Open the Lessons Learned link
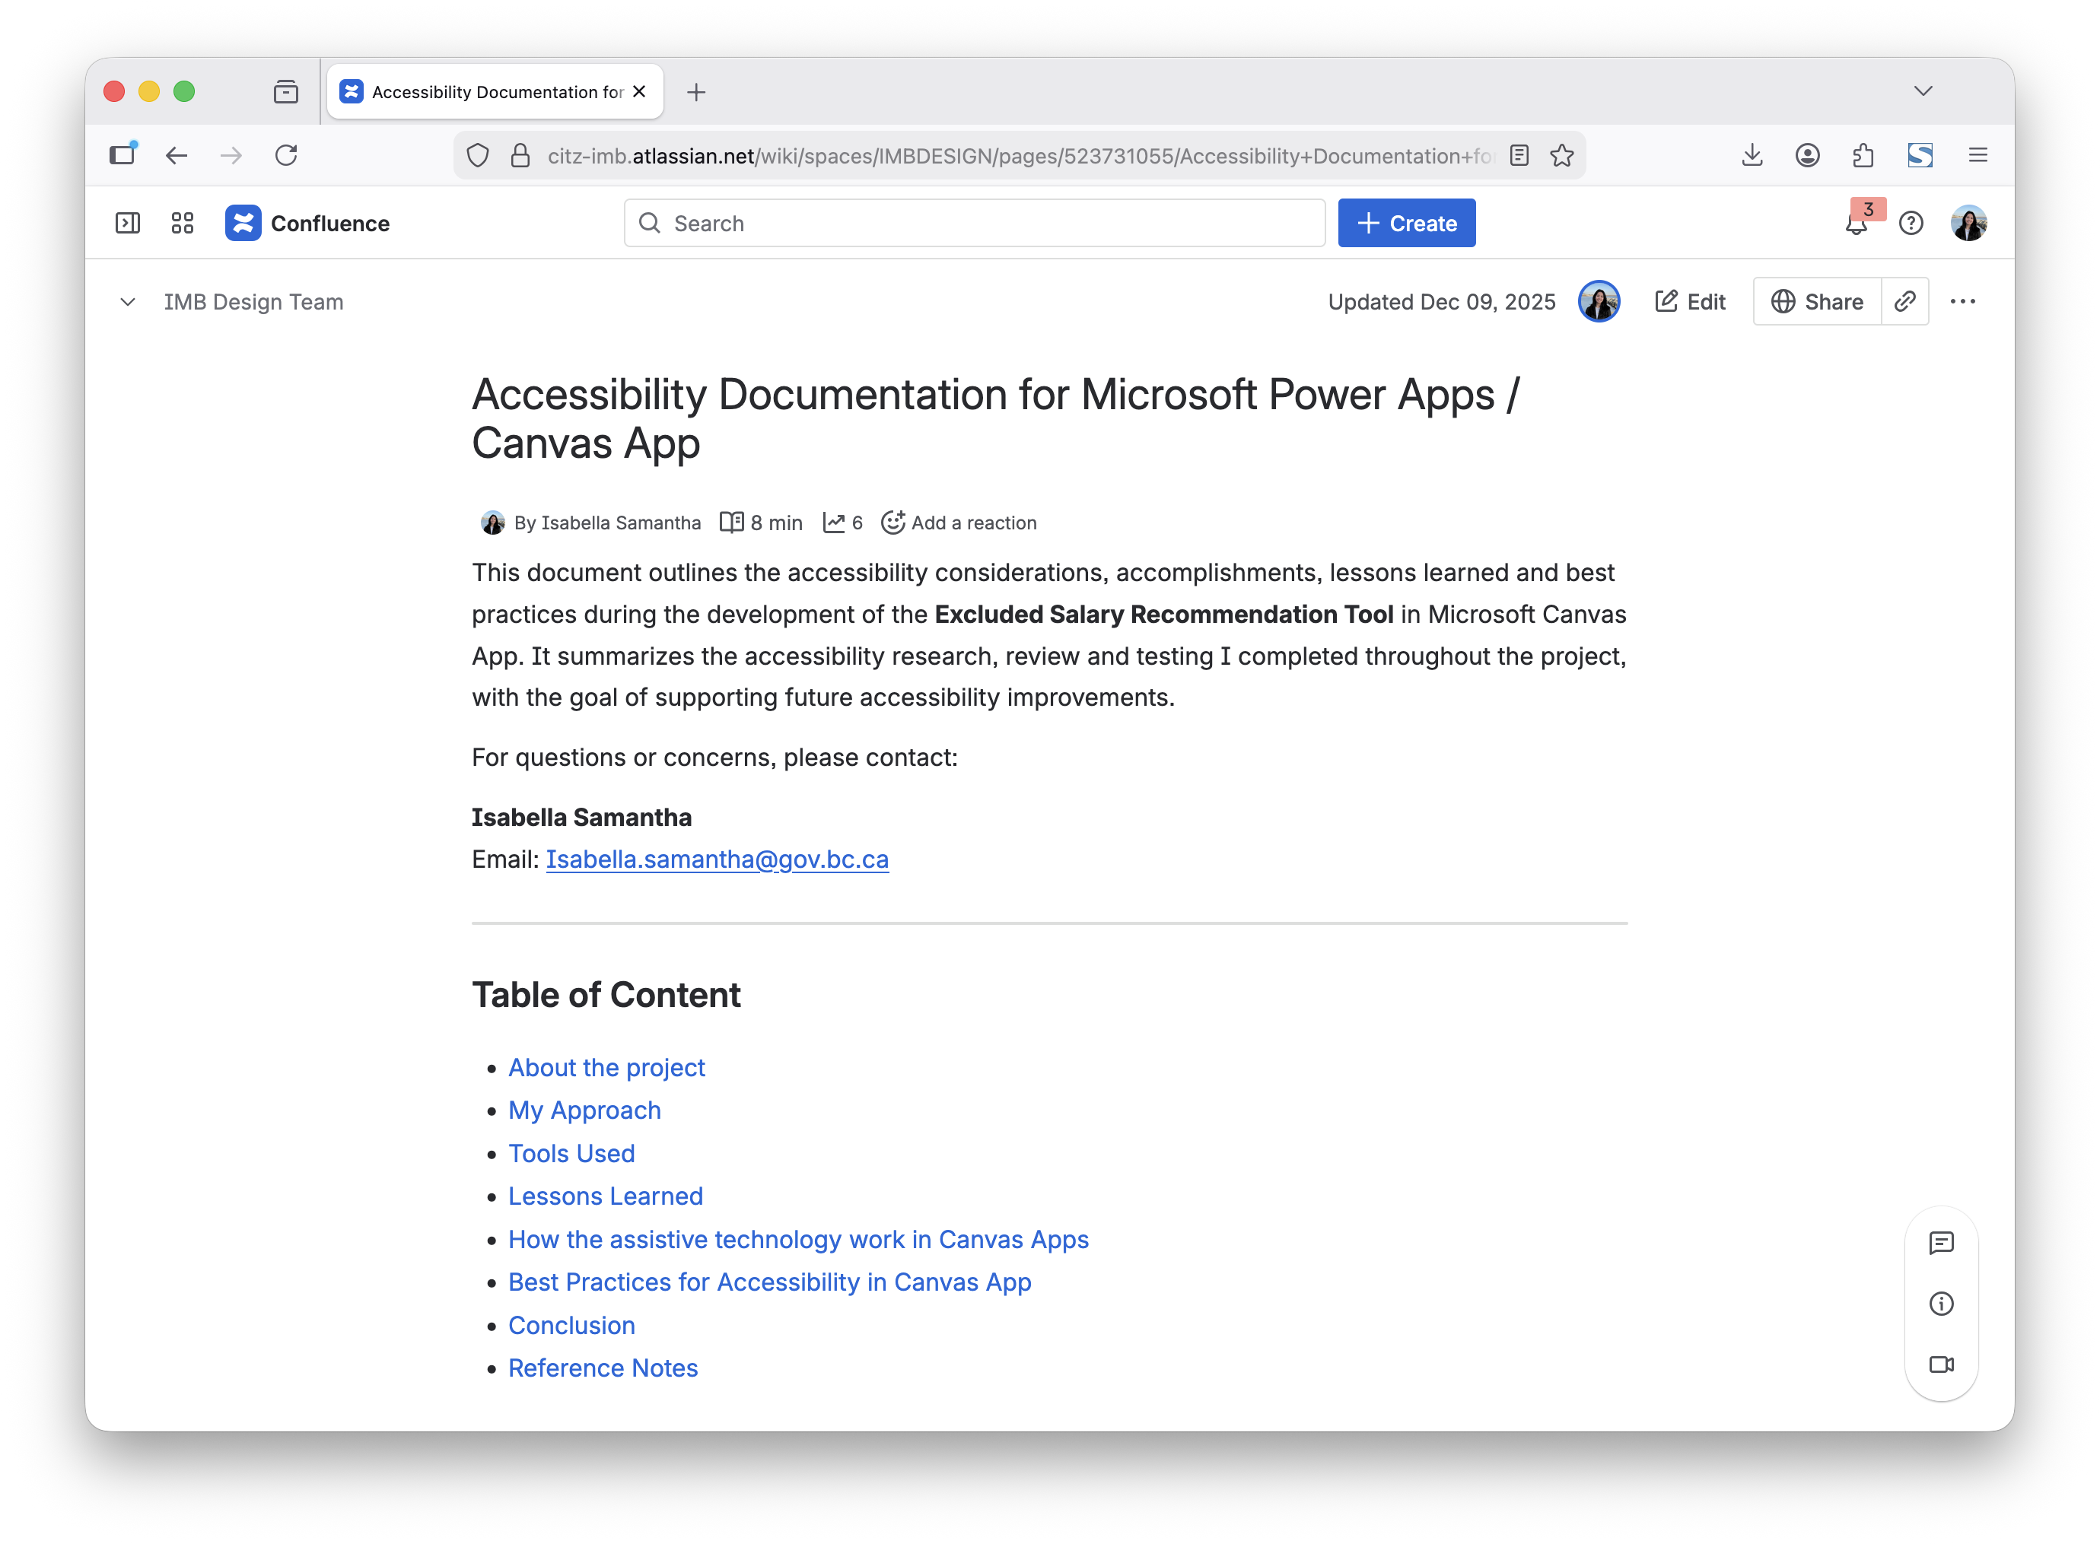This screenshot has height=1544, width=2100. click(x=605, y=1196)
